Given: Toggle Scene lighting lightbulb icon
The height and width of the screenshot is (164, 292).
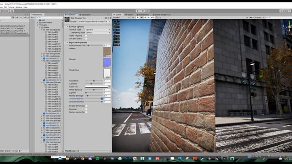Looking at the screenshot, I should coord(138,17).
